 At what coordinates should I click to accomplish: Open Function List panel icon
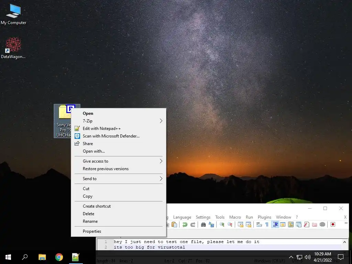(307, 224)
